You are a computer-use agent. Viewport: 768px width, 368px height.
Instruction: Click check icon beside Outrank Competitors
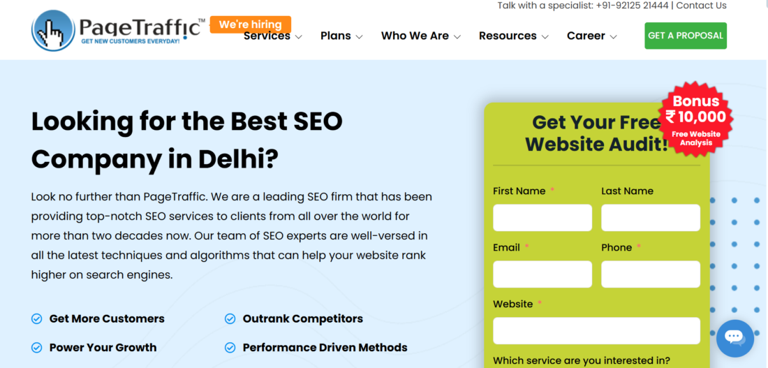coord(230,319)
